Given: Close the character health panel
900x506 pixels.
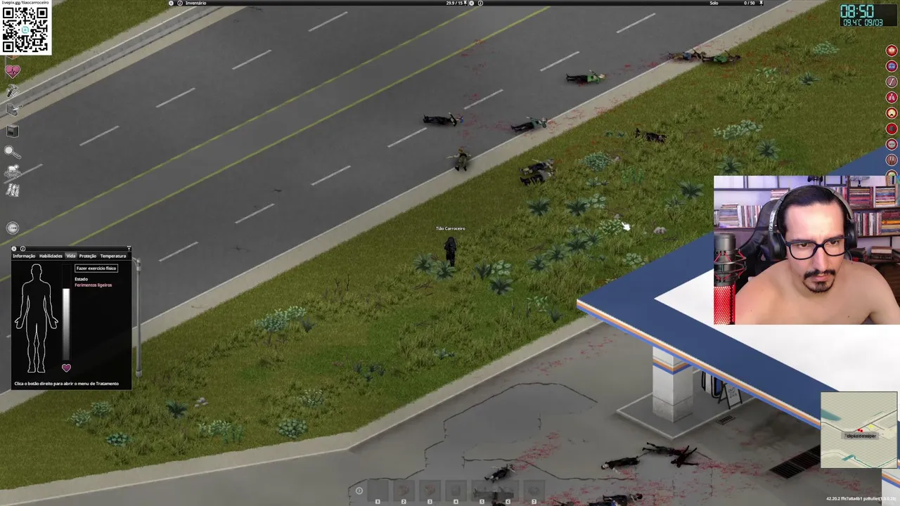Looking at the screenshot, I should [14, 249].
